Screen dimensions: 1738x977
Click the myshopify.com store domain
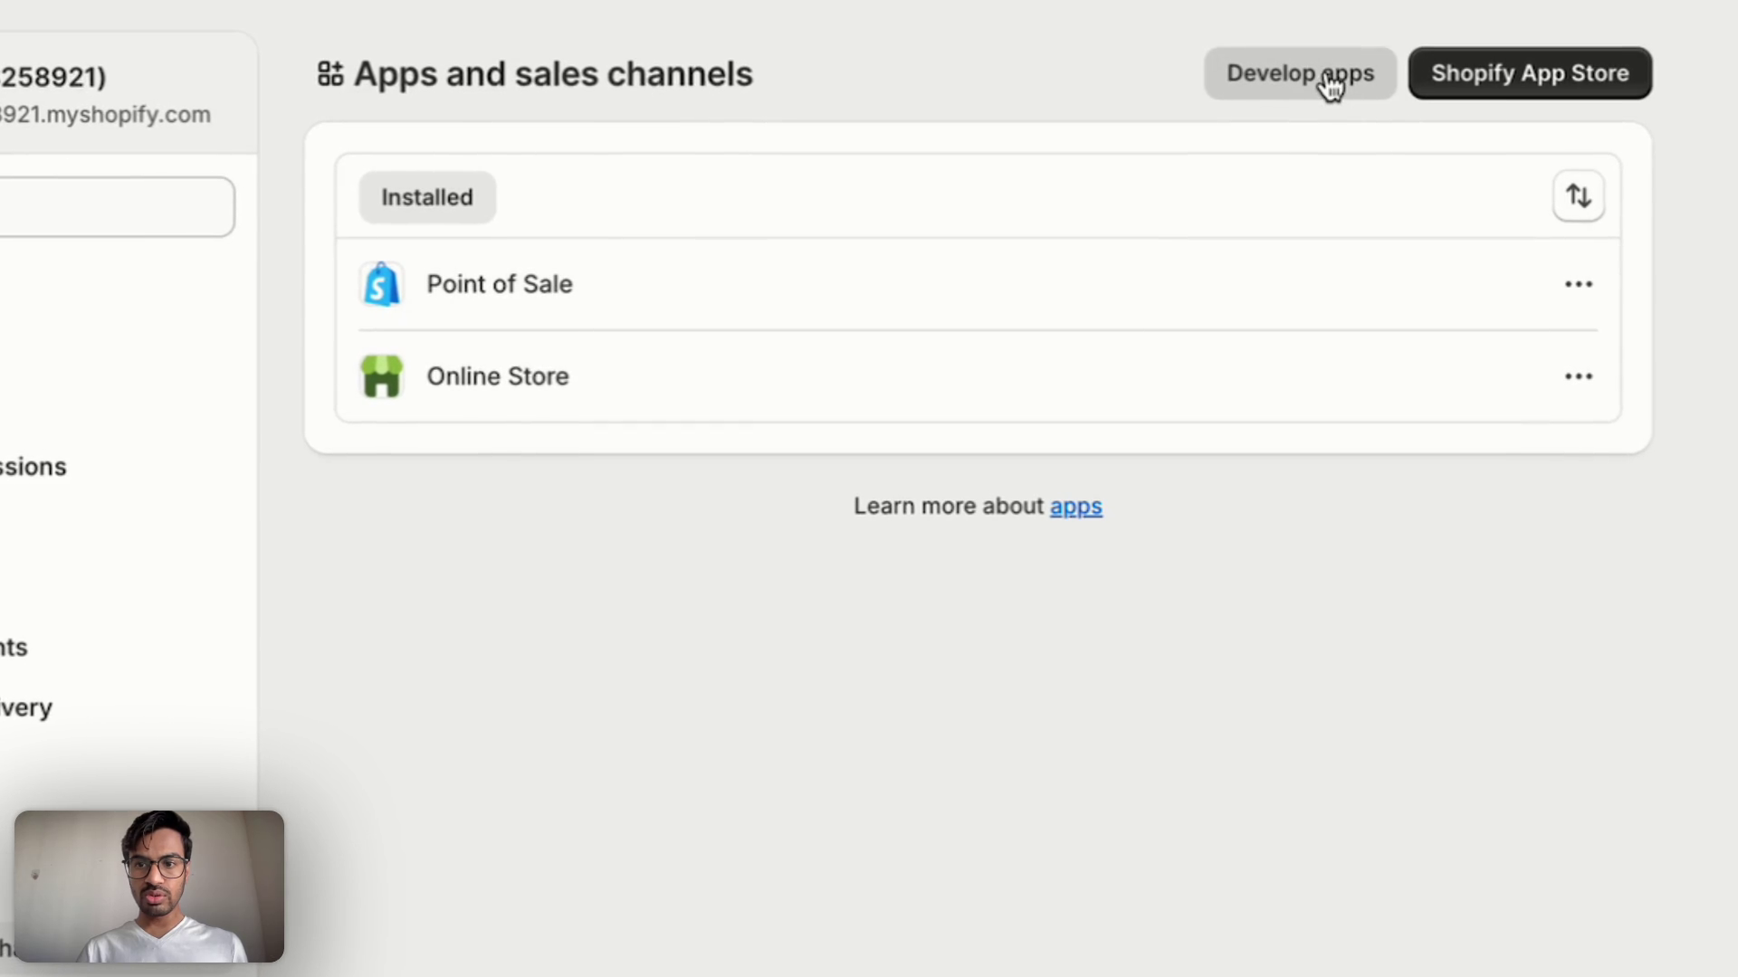(104, 115)
